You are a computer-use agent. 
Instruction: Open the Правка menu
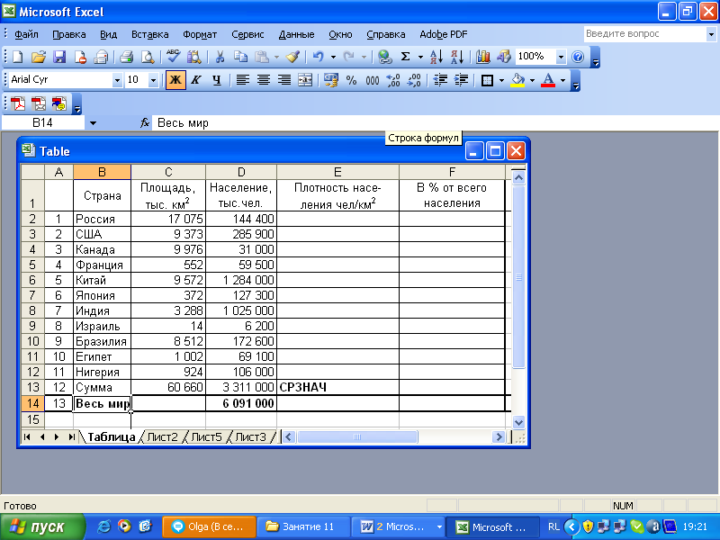point(69,34)
